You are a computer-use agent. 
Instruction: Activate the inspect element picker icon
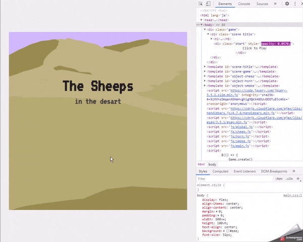click(200, 4)
